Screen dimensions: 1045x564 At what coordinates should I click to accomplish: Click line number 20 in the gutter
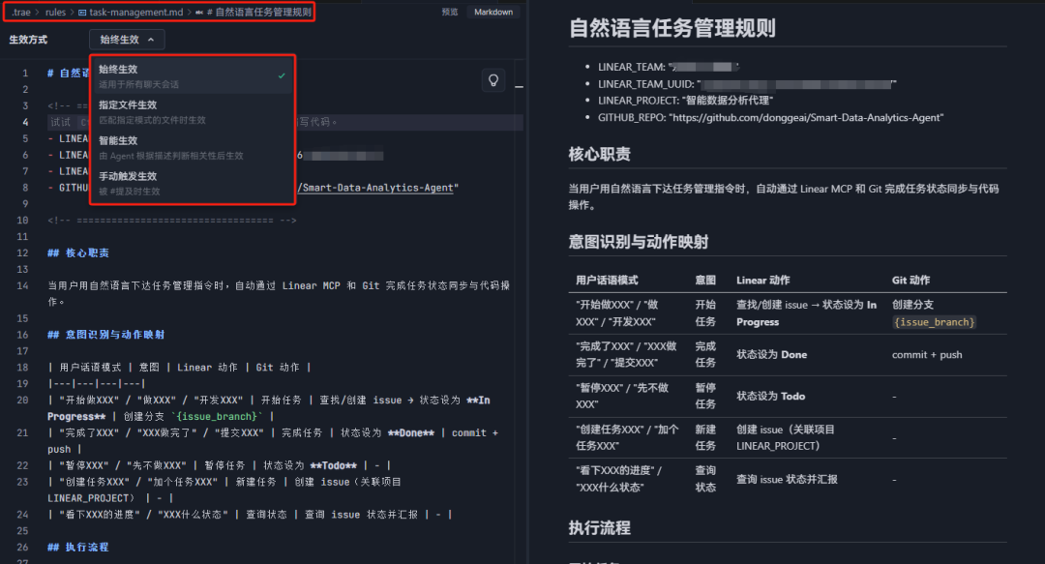22,400
